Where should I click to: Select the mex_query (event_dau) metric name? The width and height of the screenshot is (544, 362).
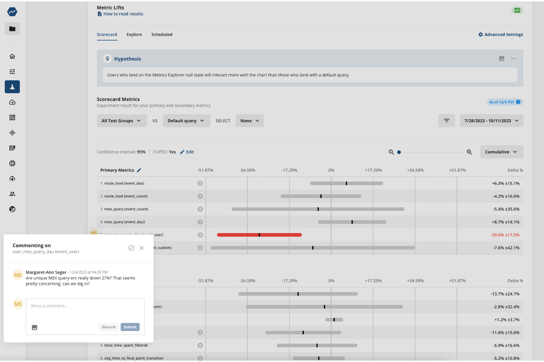point(125,222)
